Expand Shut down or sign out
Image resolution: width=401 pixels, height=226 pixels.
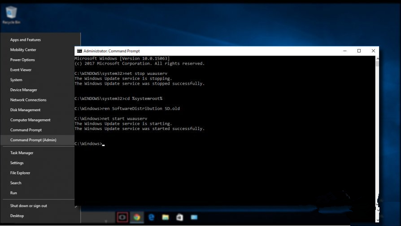click(x=29, y=205)
